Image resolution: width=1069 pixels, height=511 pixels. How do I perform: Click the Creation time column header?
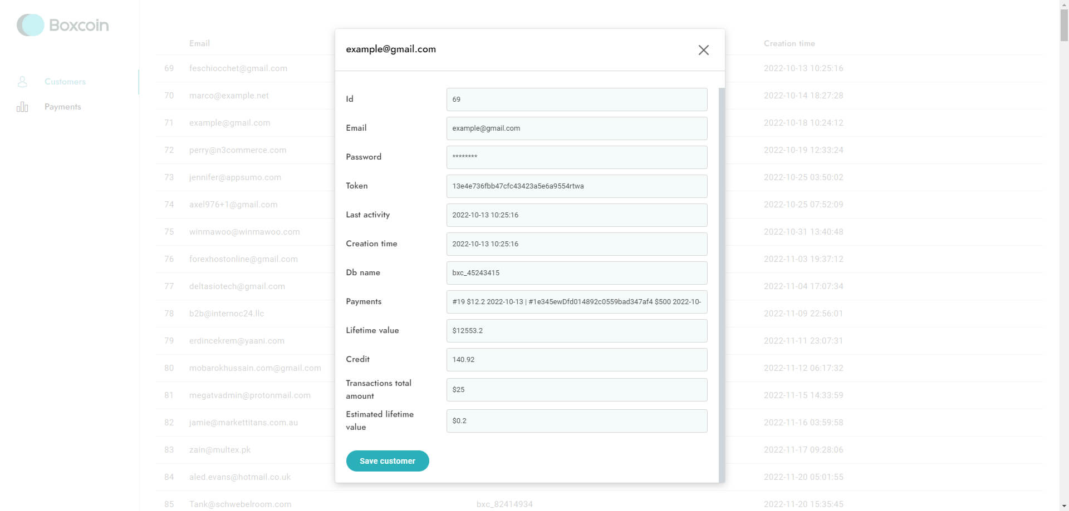pos(789,43)
